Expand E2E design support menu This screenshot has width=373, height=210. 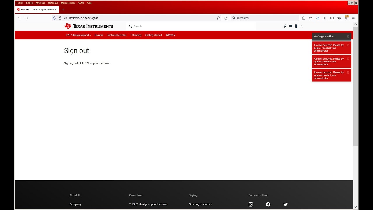(78, 35)
